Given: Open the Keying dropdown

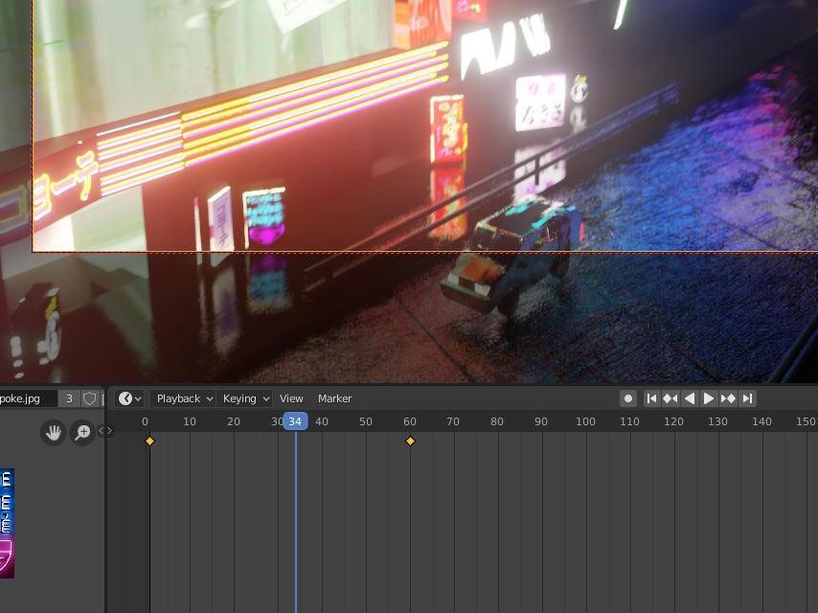Looking at the screenshot, I should tap(242, 398).
